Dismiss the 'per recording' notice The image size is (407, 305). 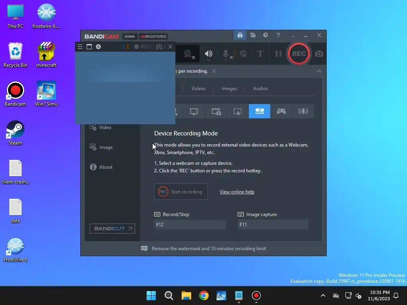[214, 71]
